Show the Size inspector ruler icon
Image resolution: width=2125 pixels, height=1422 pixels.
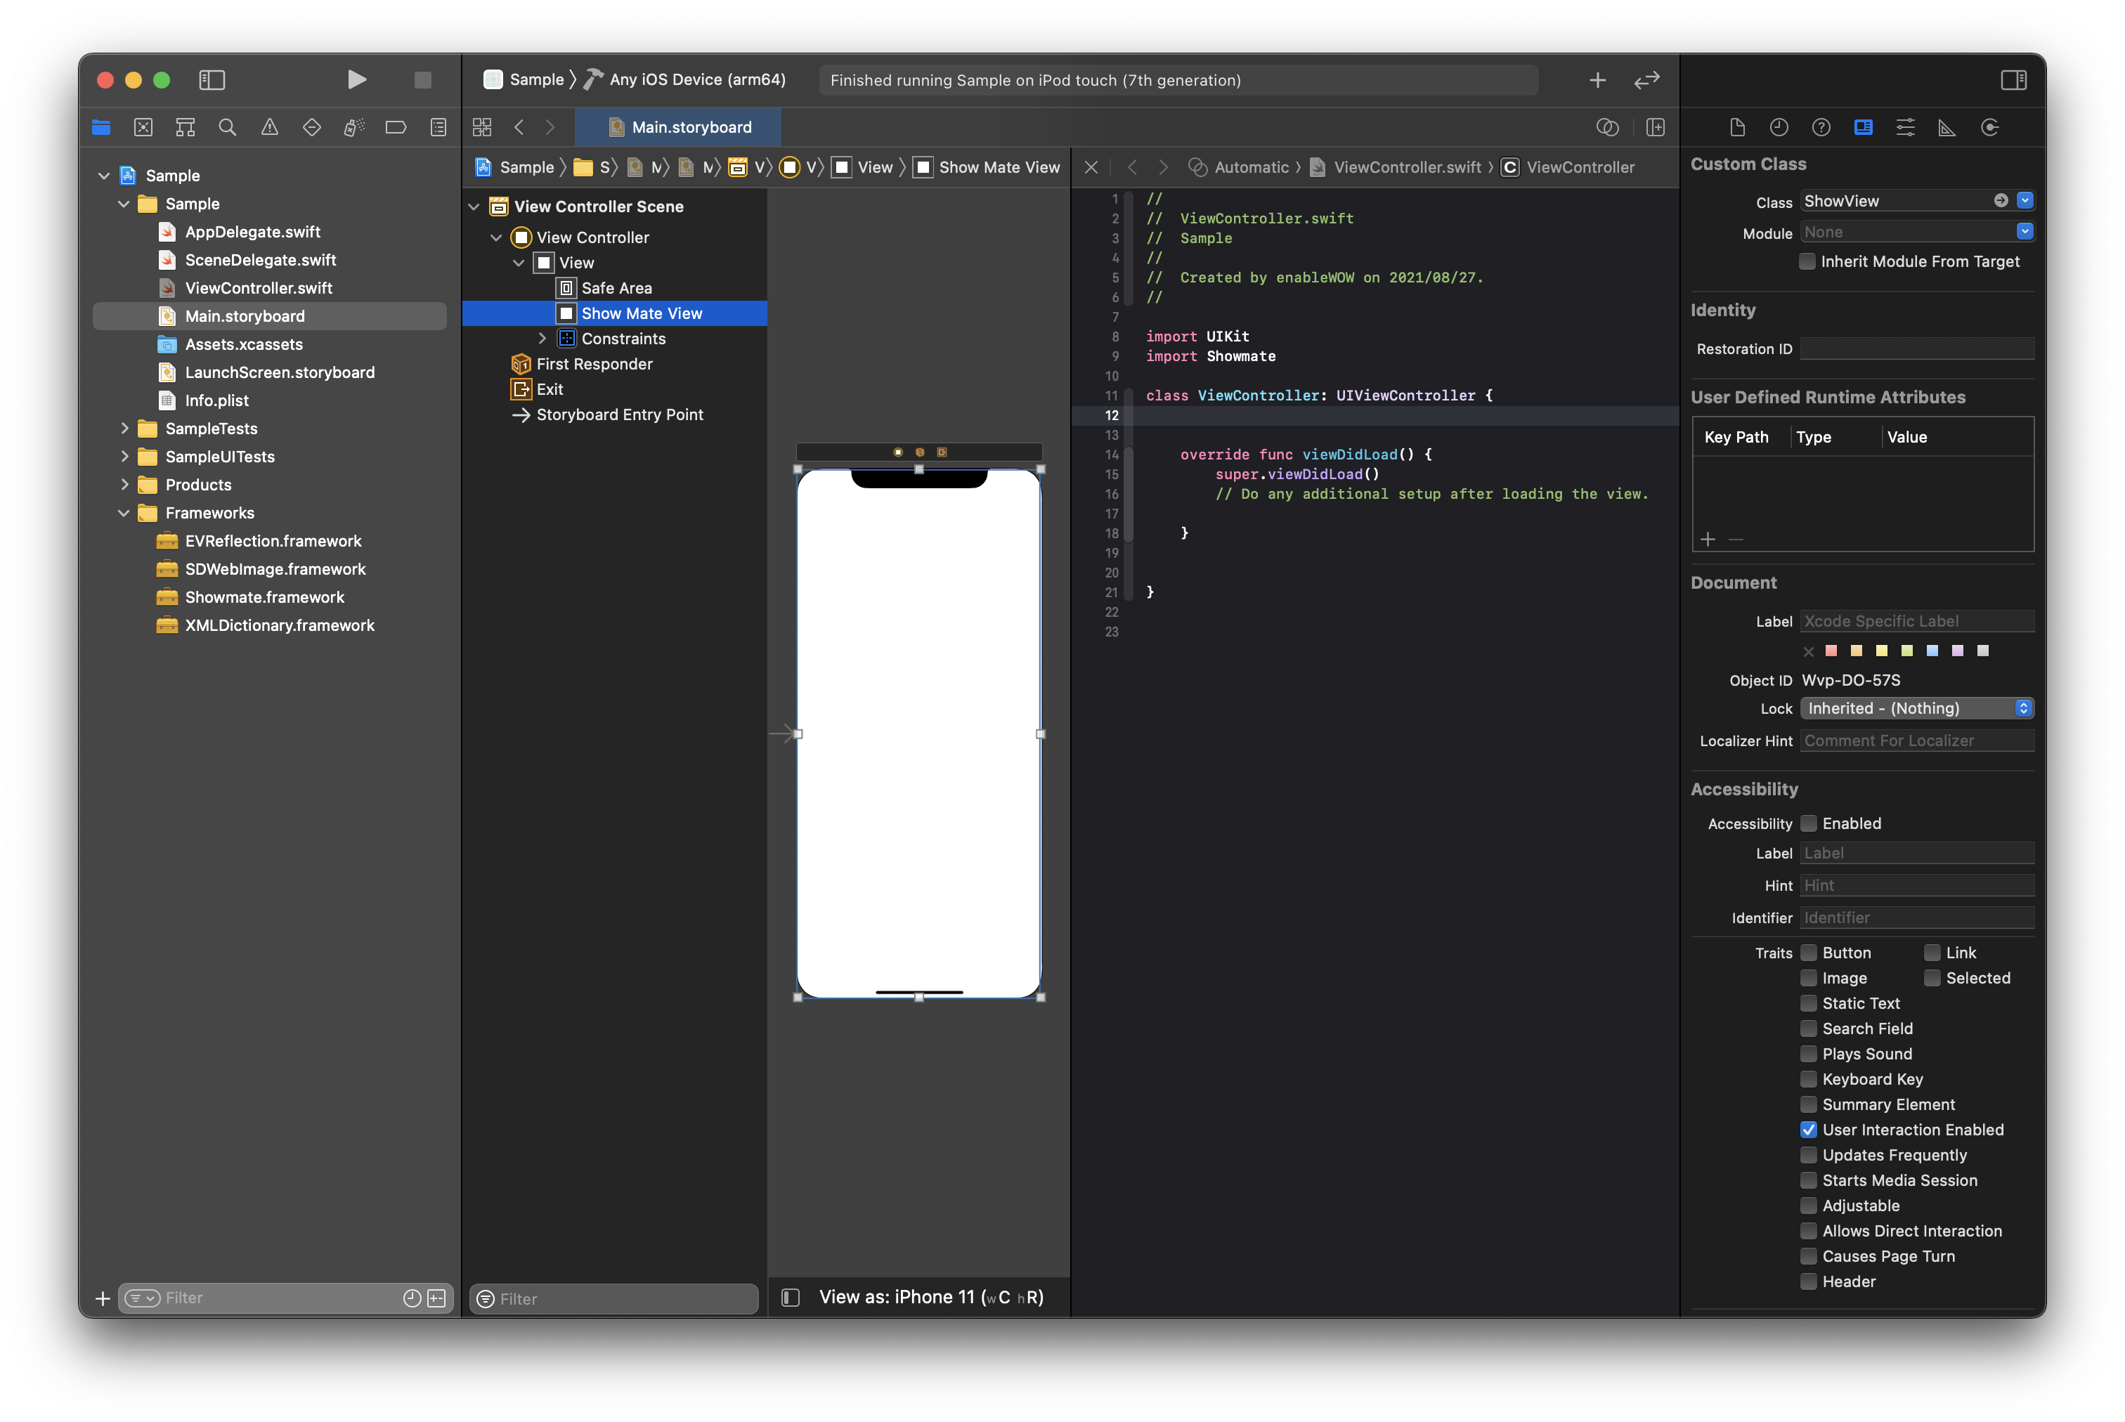(1947, 127)
